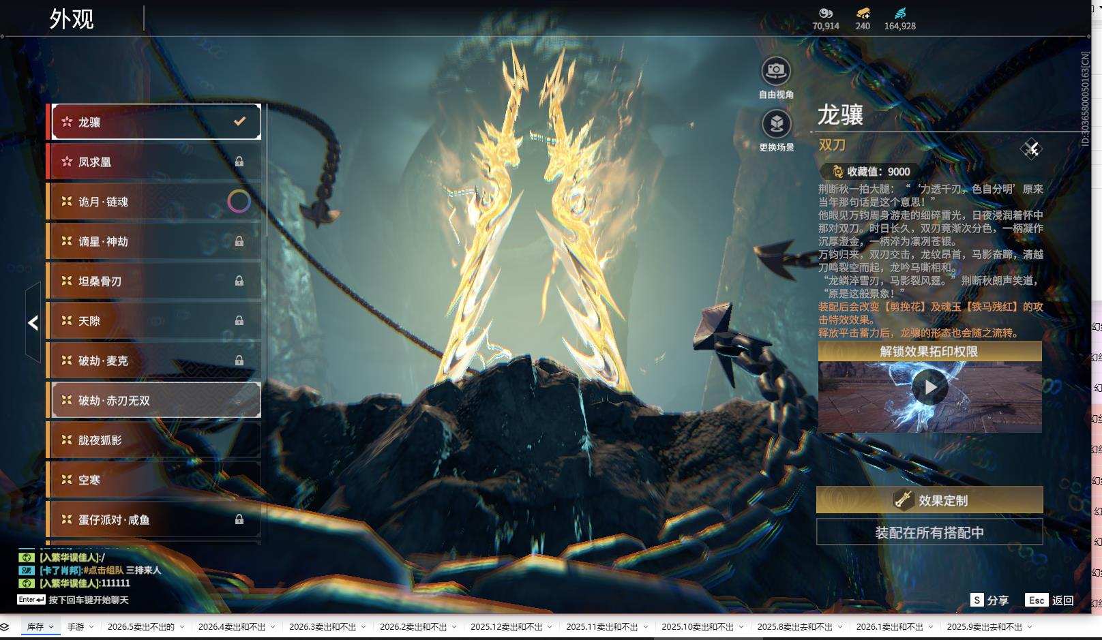Switch to the 2026.1卖出和不出 sheet tab

[x=889, y=627]
